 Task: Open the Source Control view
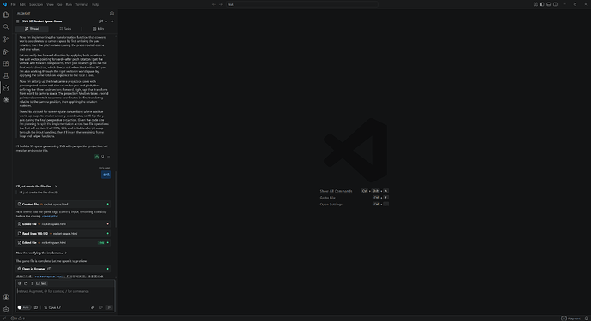pyautogui.click(x=6, y=39)
